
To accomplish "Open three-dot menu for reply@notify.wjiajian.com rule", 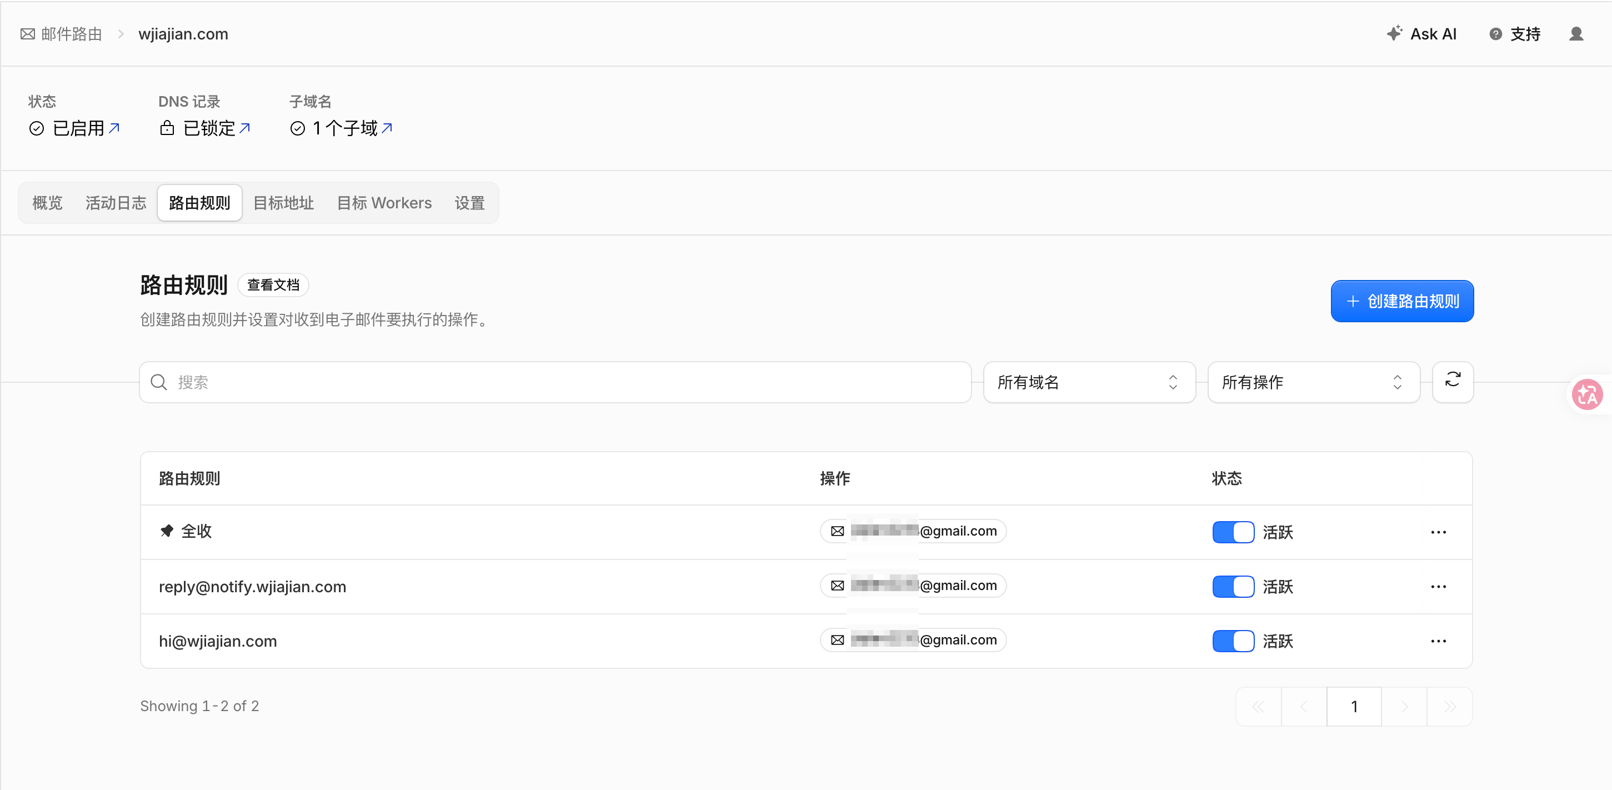I will [x=1438, y=587].
